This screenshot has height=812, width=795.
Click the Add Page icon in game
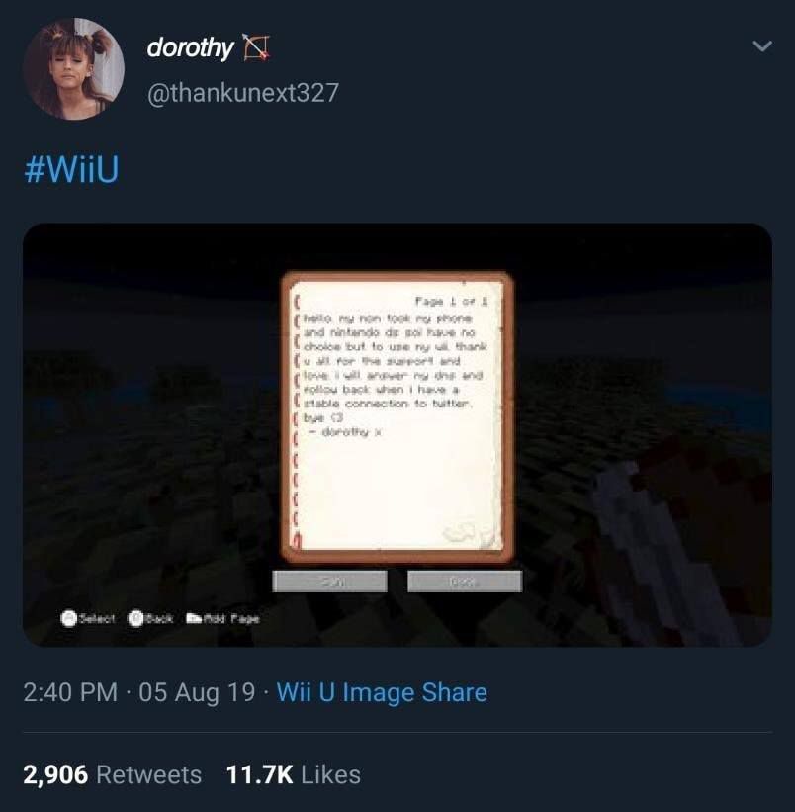[x=194, y=618]
